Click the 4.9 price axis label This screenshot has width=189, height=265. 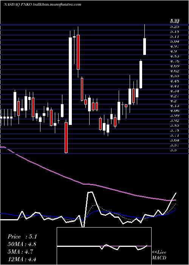[173, 51]
